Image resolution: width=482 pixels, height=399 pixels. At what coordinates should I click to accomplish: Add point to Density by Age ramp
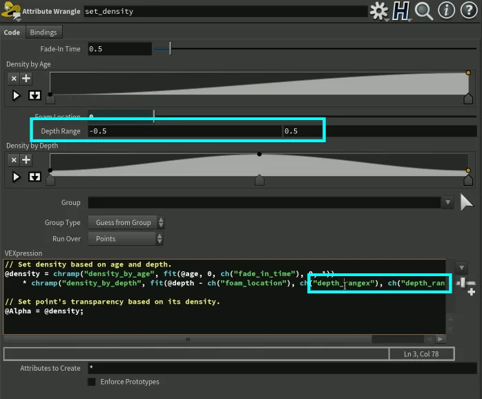click(x=26, y=79)
